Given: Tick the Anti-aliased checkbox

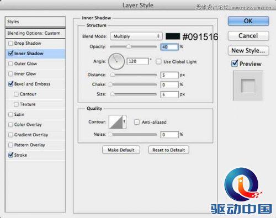Looking at the screenshot, I should [137, 122].
